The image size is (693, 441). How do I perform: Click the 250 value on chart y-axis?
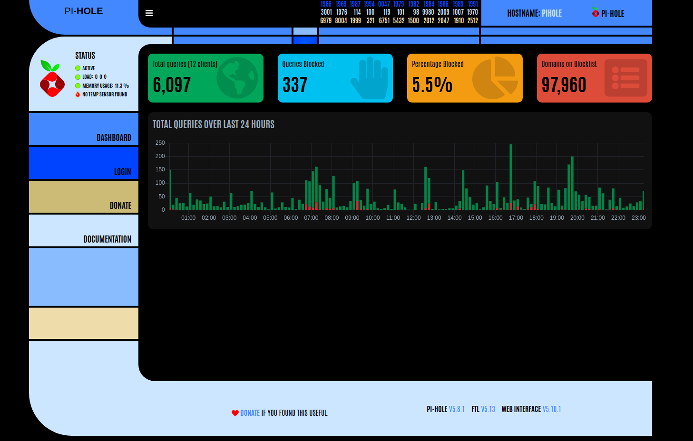pyautogui.click(x=160, y=143)
